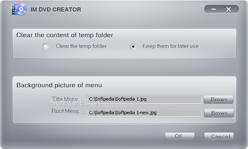Viewport: 248px width, 149px height.
Task: Browse for a Root Menu background picture
Action: coord(219,113)
